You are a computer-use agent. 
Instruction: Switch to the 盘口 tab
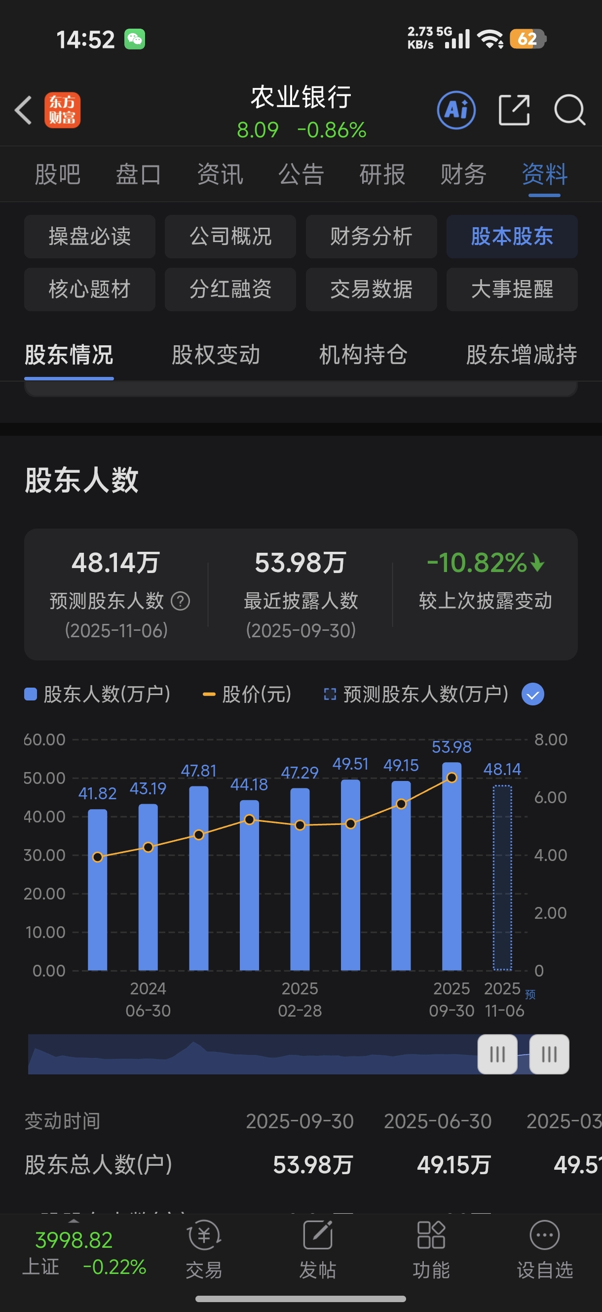pos(139,175)
